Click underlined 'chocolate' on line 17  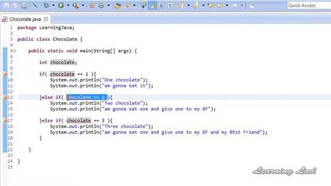pos(79,120)
